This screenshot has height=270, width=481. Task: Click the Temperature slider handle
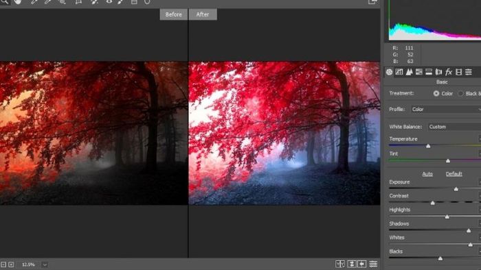(x=428, y=146)
